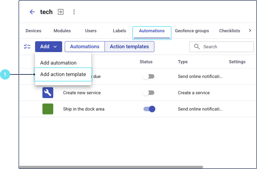Screen dimensions: 257x169
Task: Click the magnifier icon in search box
Action: click(197, 47)
